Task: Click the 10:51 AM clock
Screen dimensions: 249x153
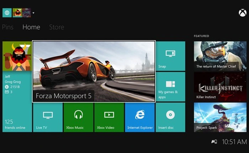Action: coord(234,142)
